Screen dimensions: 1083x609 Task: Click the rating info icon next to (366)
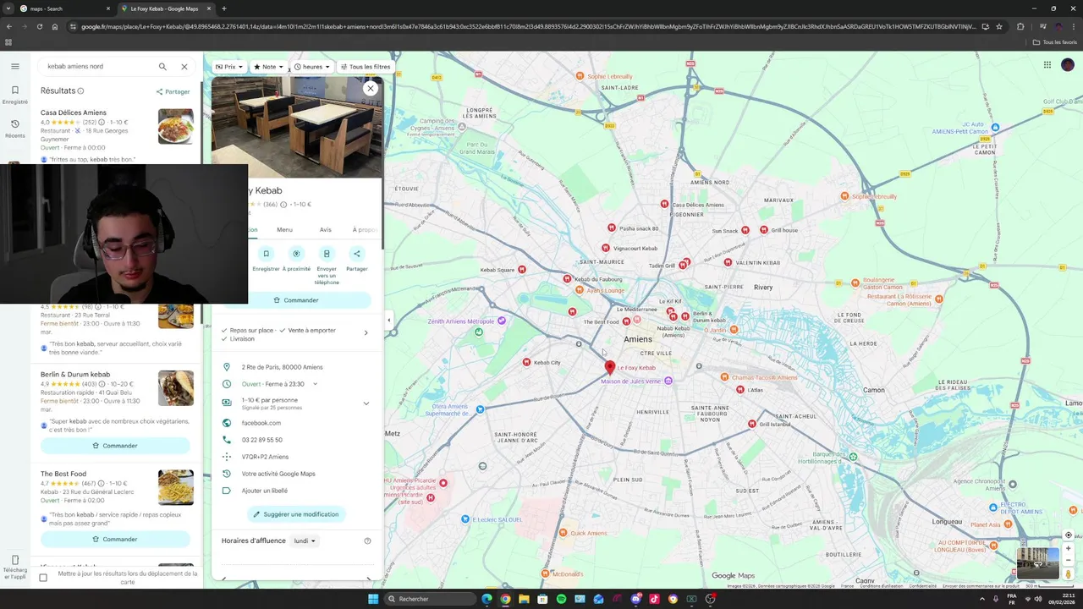pos(283,204)
